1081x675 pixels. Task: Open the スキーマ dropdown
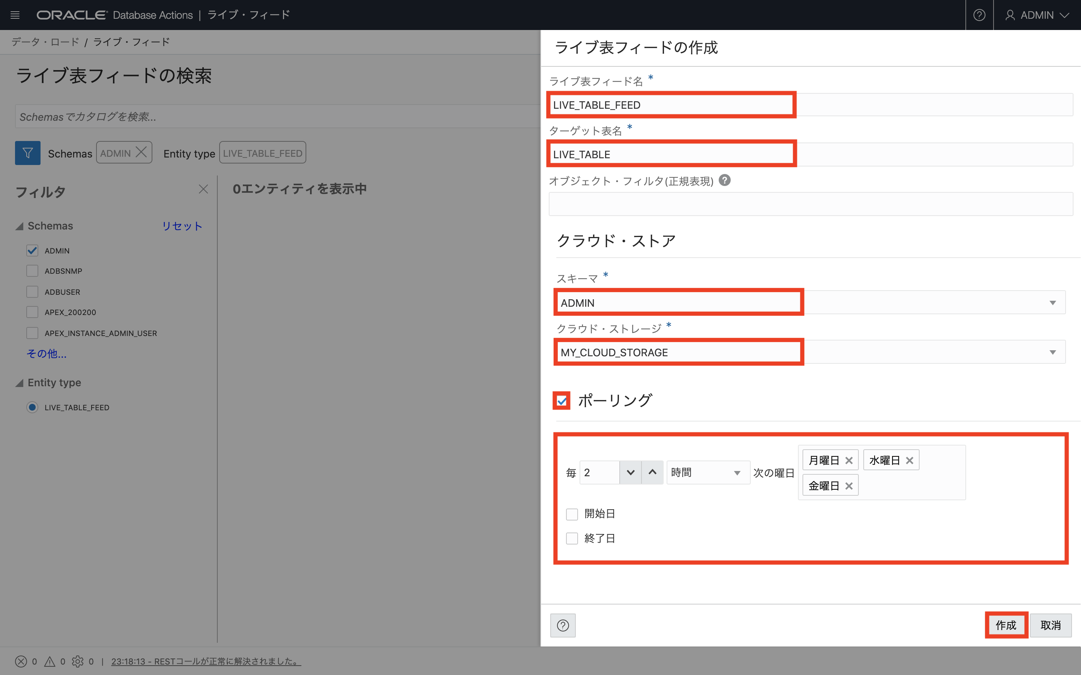(1052, 303)
